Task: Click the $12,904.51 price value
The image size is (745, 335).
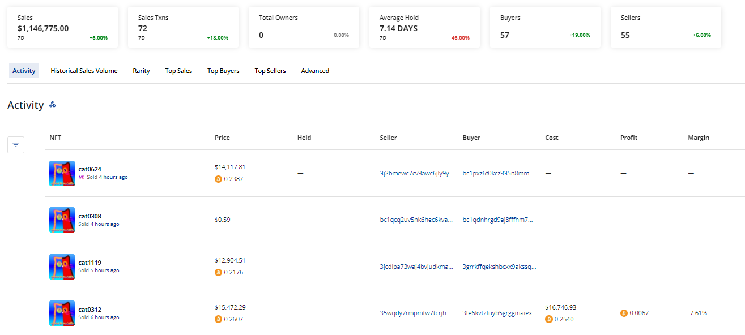Action: click(230, 260)
